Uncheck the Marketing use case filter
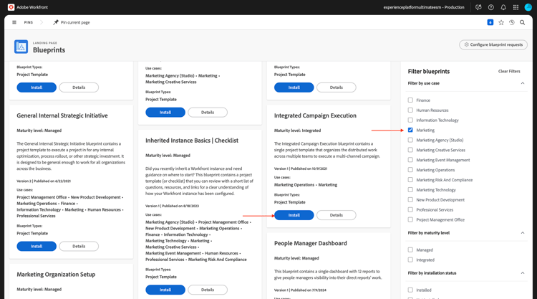The height and width of the screenshot is (299, 537). [410, 130]
